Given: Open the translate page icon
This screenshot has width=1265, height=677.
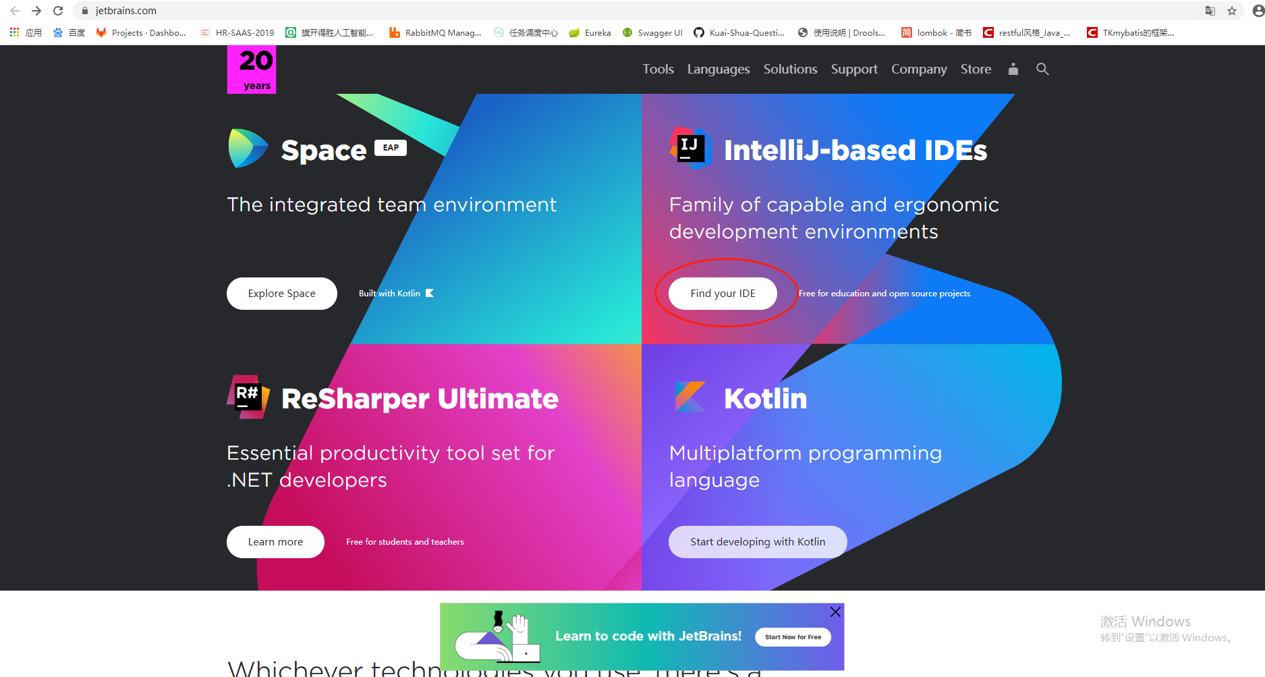Looking at the screenshot, I should (1210, 11).
